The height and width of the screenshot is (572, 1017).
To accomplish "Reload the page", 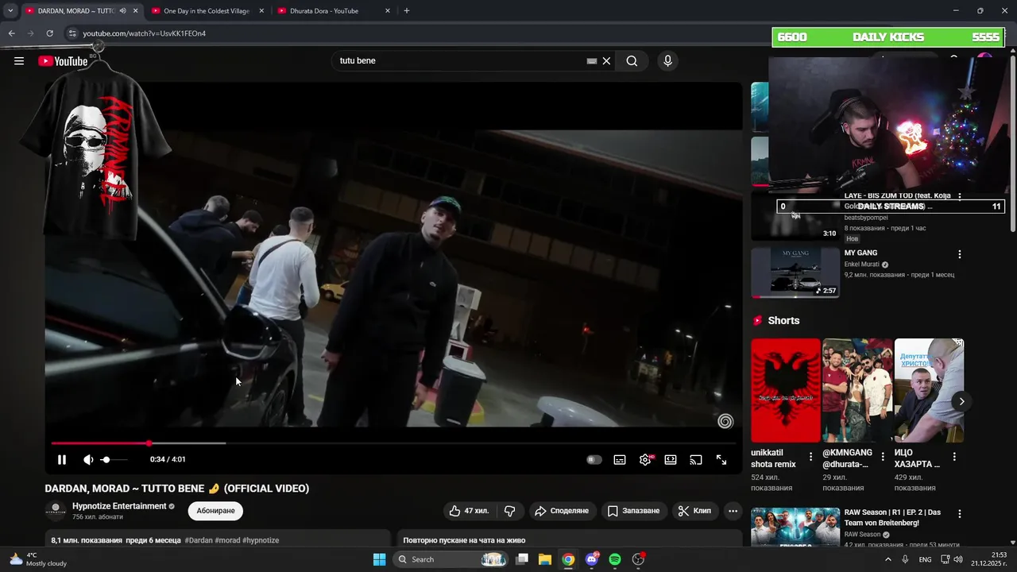I will pyautogui.click(x=49, y=33).
